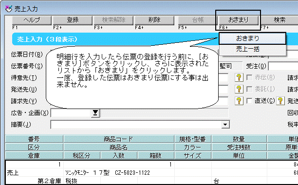Click the 売上 cell in the detail row
The width and height of the screenshot is (298, 185).
35,173
